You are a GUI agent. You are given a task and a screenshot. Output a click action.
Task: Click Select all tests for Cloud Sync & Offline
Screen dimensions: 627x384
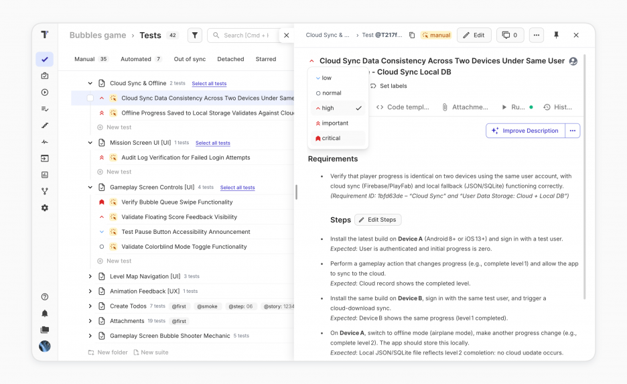[x=209, y=84]
